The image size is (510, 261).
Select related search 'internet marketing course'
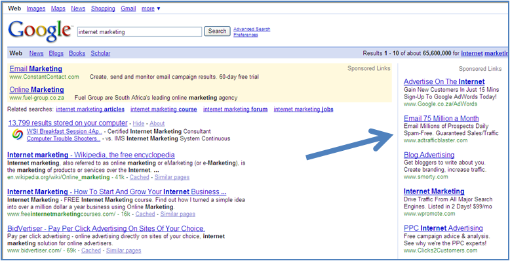coord(164,110)
